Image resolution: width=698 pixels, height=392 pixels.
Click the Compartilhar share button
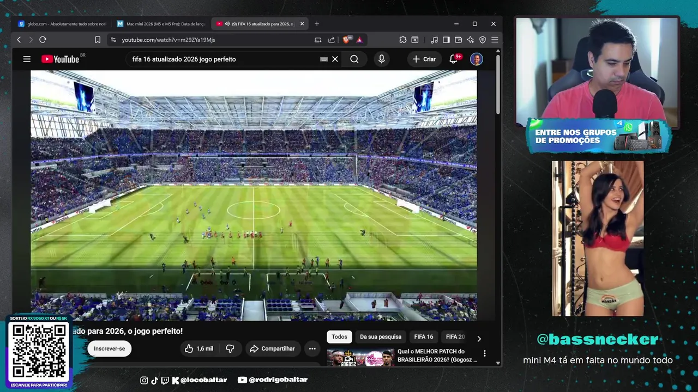click(x=272, y=348)
